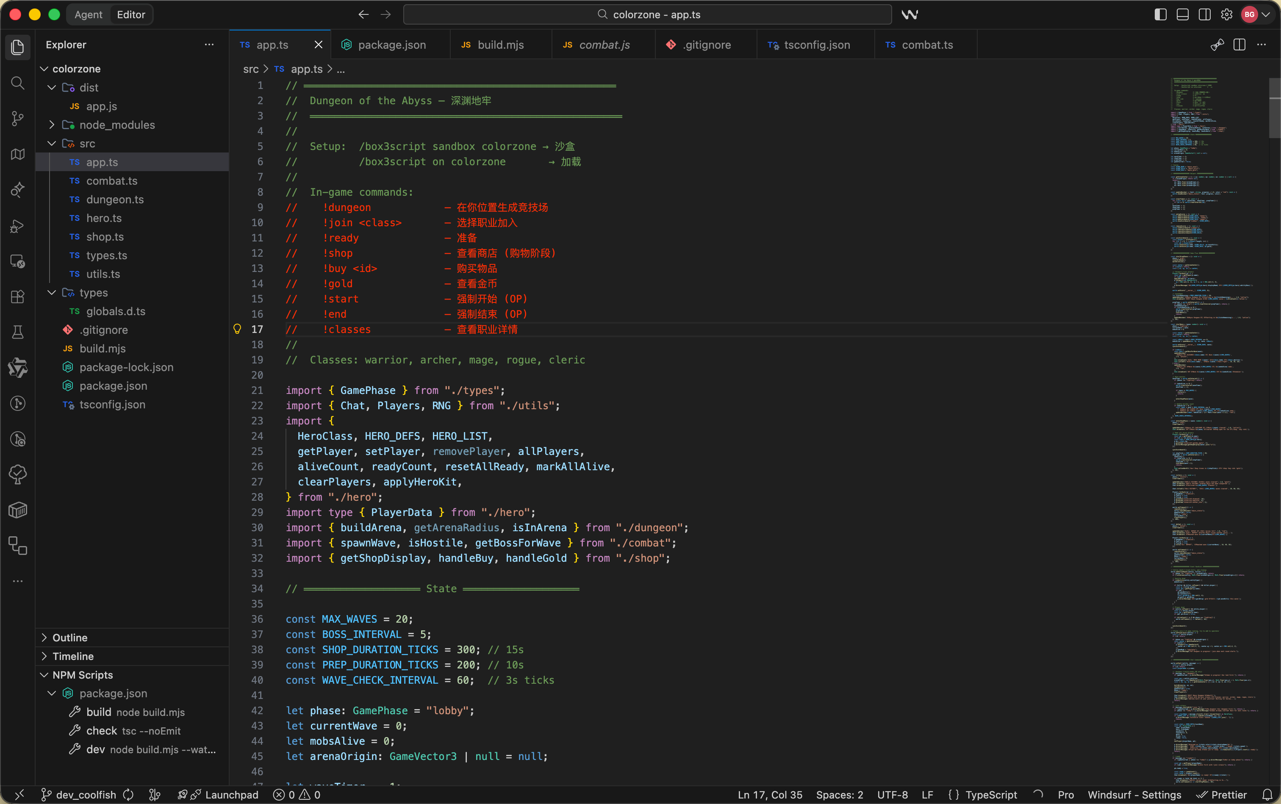Split the editor to the right

tap(1239, 44)
